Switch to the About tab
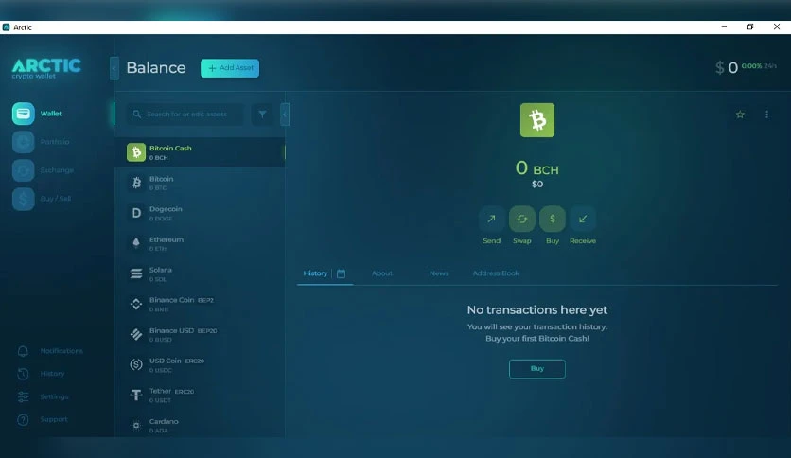Screen dimensions: 791x458 (x=382, y=273)
